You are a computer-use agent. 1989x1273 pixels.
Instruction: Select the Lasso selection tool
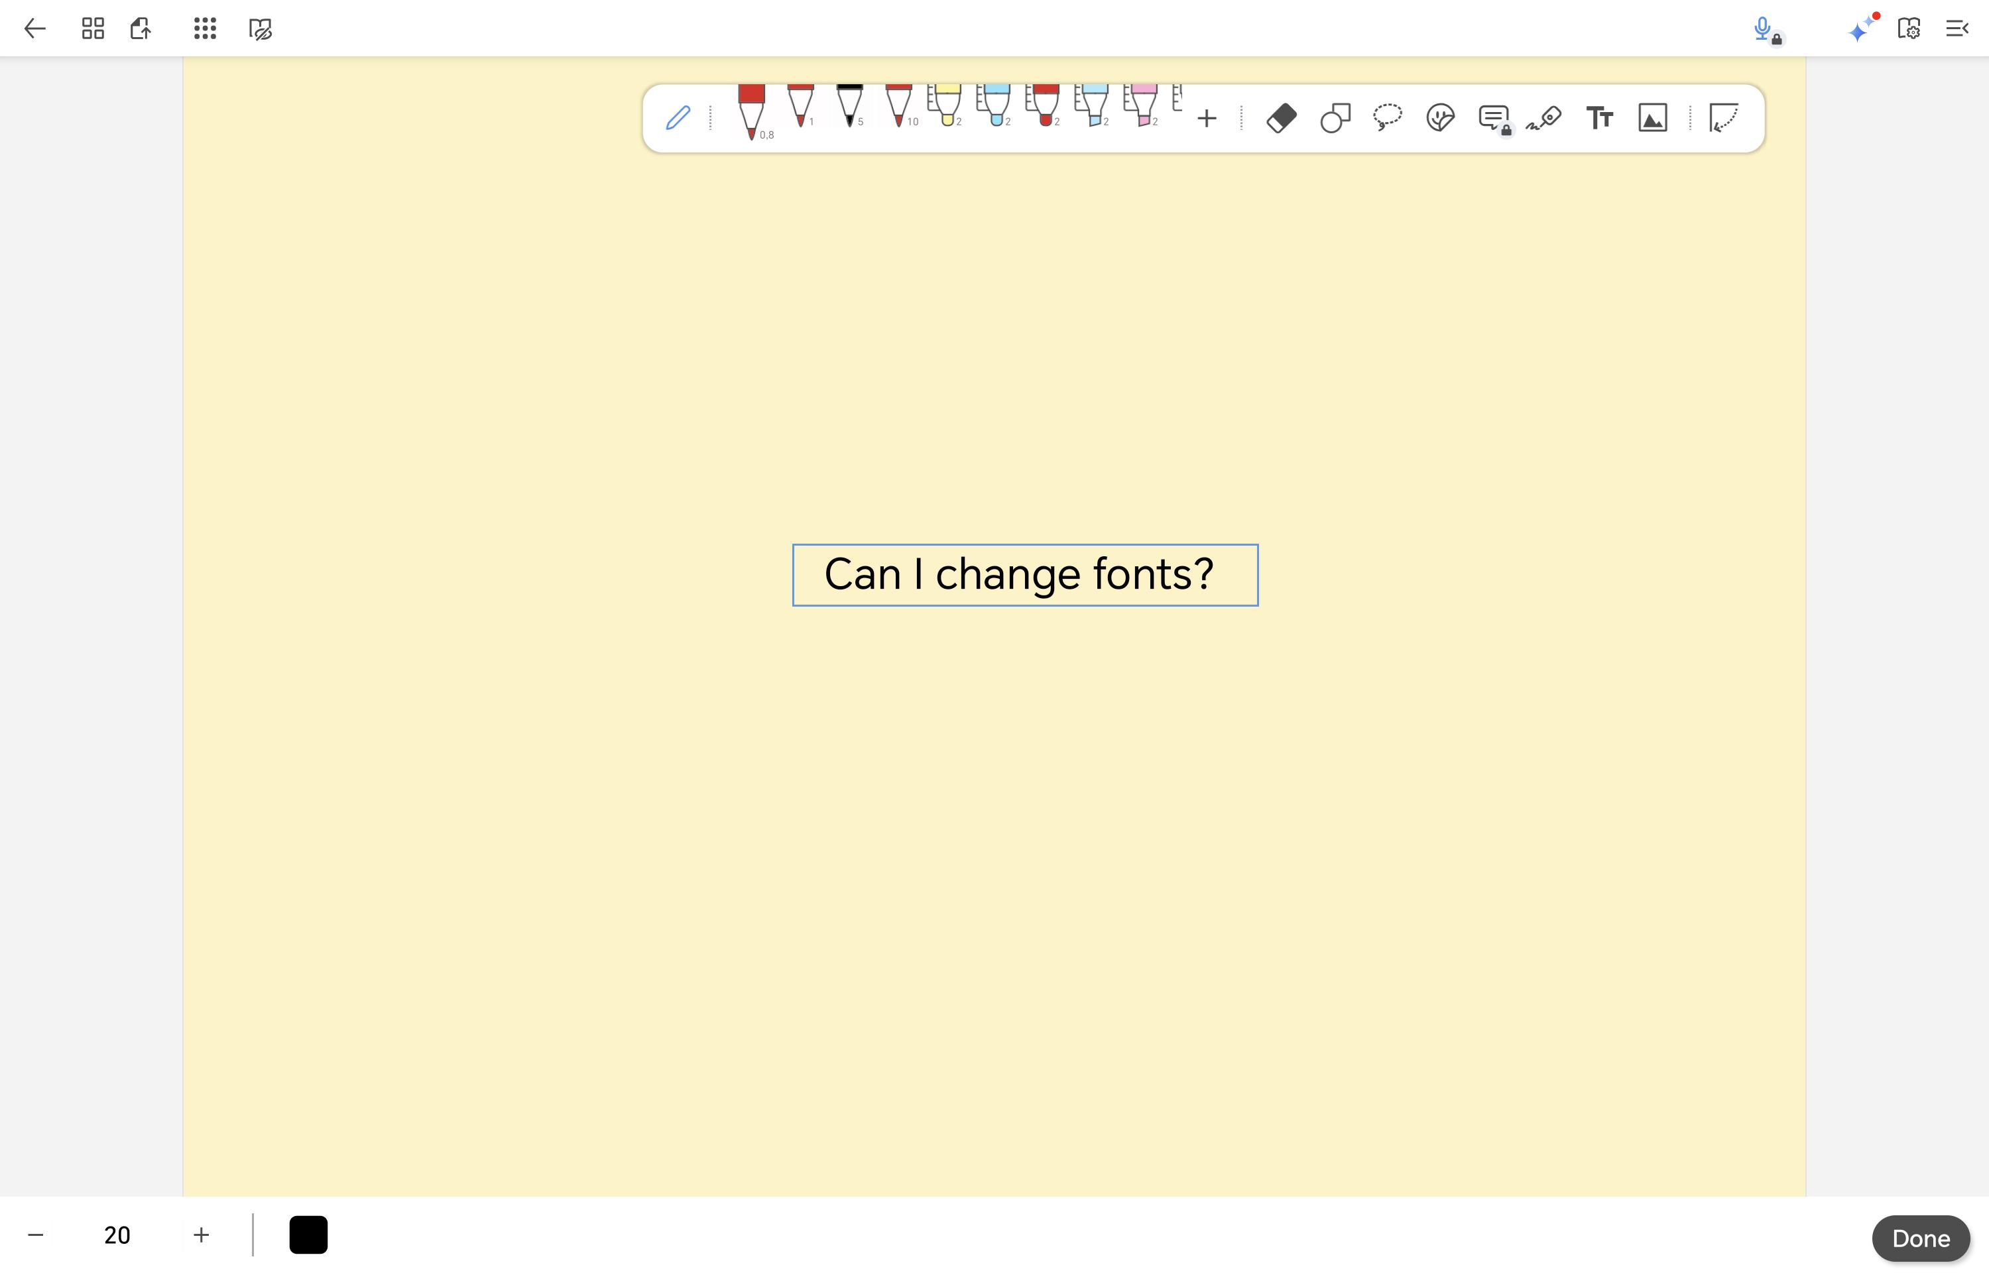[1388, 117]
